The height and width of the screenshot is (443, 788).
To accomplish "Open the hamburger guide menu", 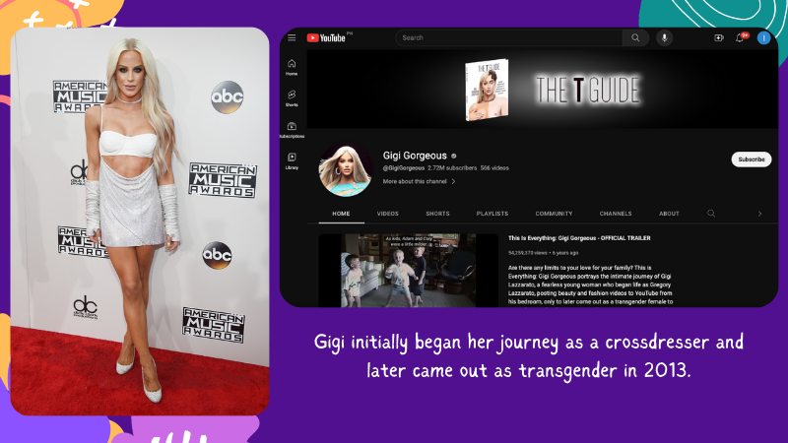I will tap(292, 38).
